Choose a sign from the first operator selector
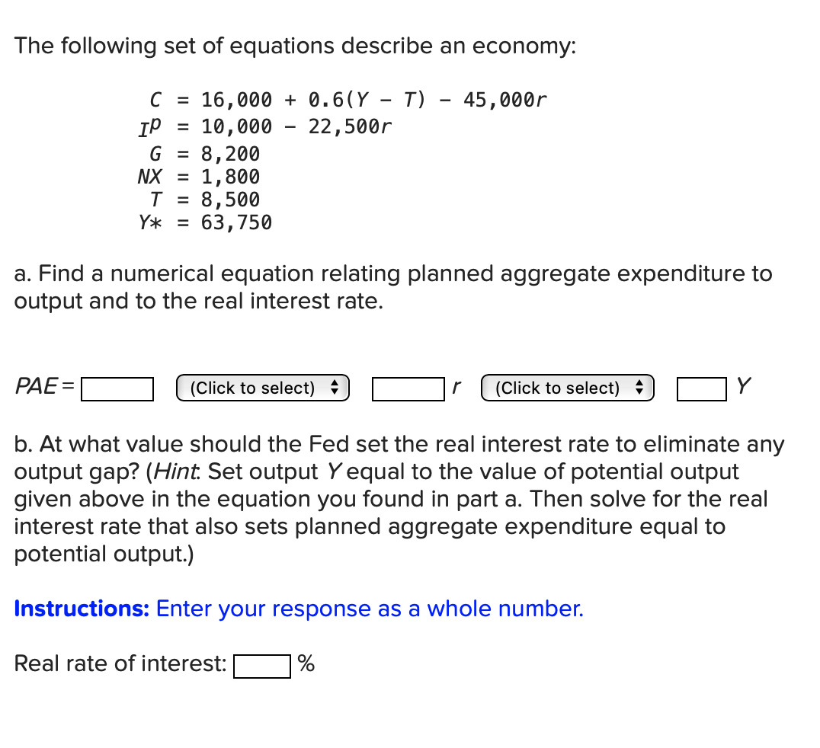This screenshot has height=748, width=820. [262, 388]
